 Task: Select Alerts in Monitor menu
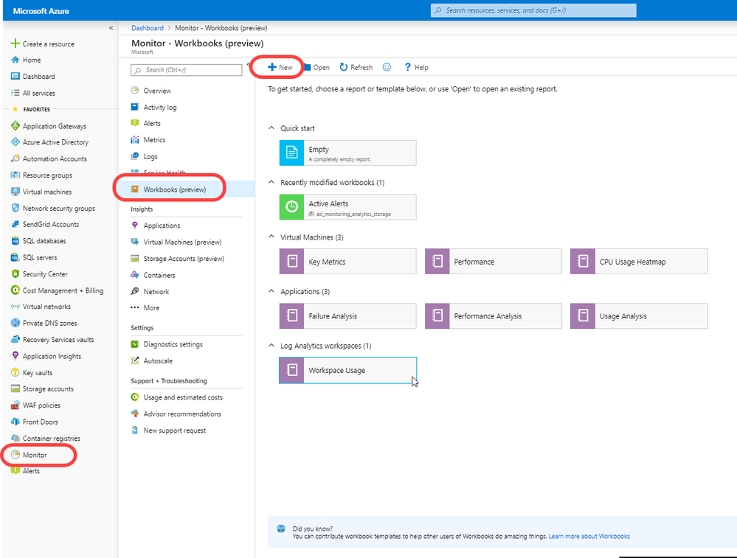(x=152, y=124)
